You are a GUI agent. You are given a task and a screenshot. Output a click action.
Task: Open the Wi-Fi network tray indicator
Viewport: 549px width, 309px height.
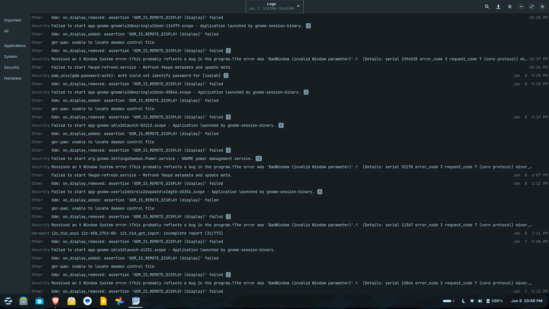pyautogui.click(x=472, y=301)
